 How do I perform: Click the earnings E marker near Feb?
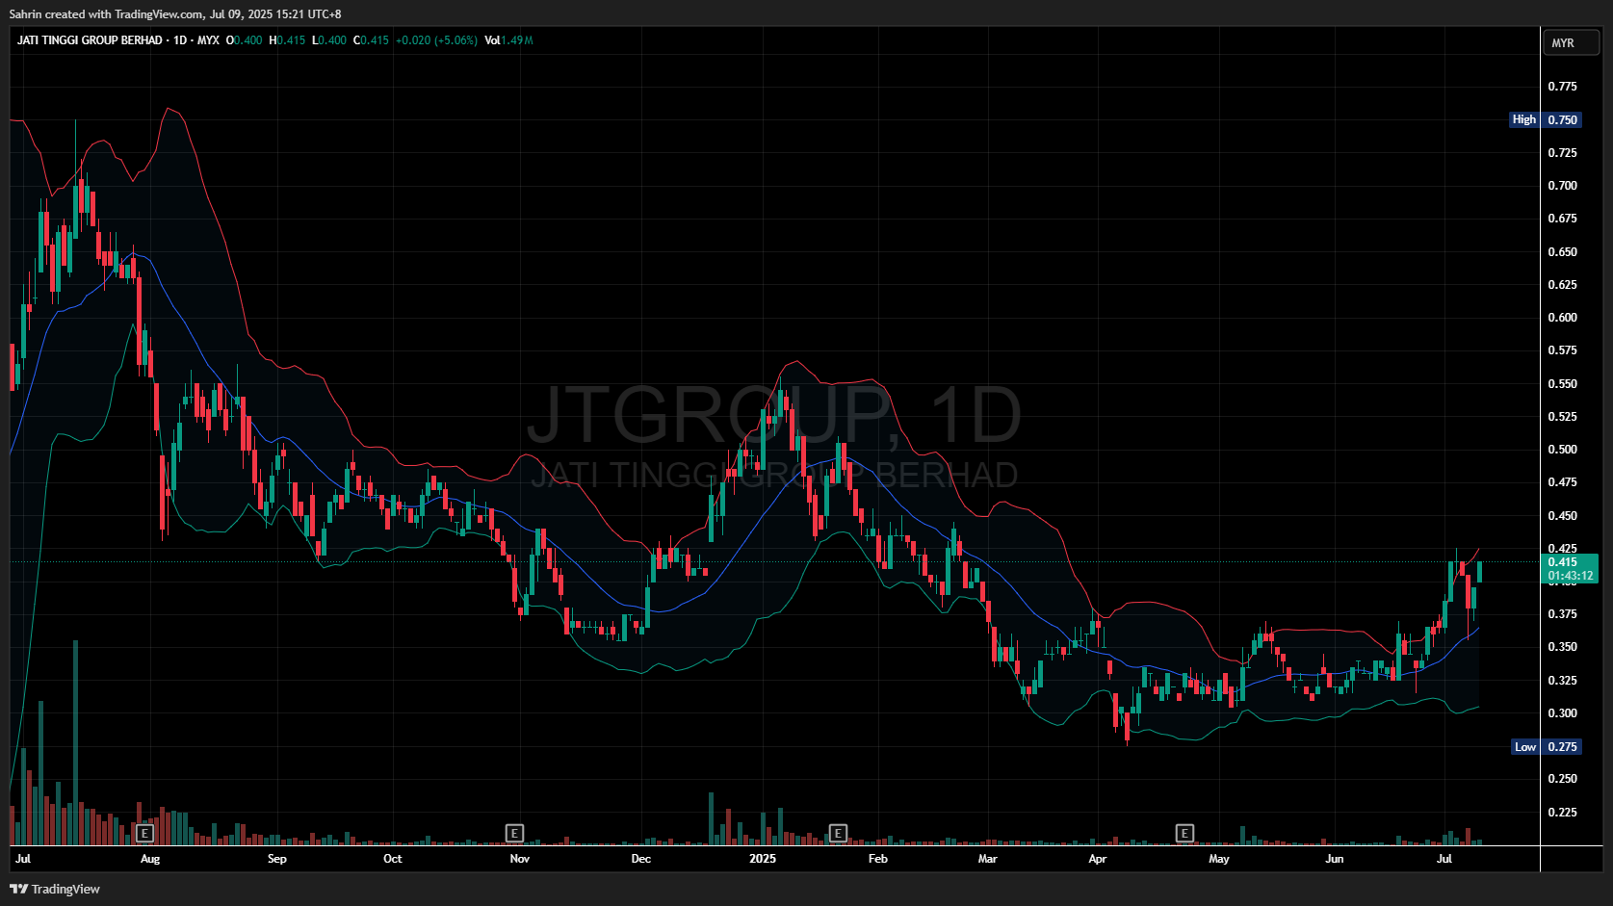pos(838,833)
